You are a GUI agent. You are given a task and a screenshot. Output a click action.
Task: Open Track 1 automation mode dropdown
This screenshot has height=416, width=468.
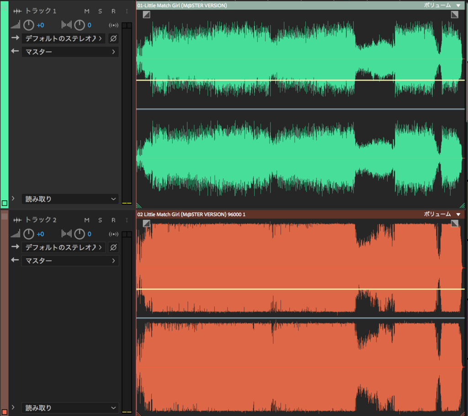click(70, 199)
